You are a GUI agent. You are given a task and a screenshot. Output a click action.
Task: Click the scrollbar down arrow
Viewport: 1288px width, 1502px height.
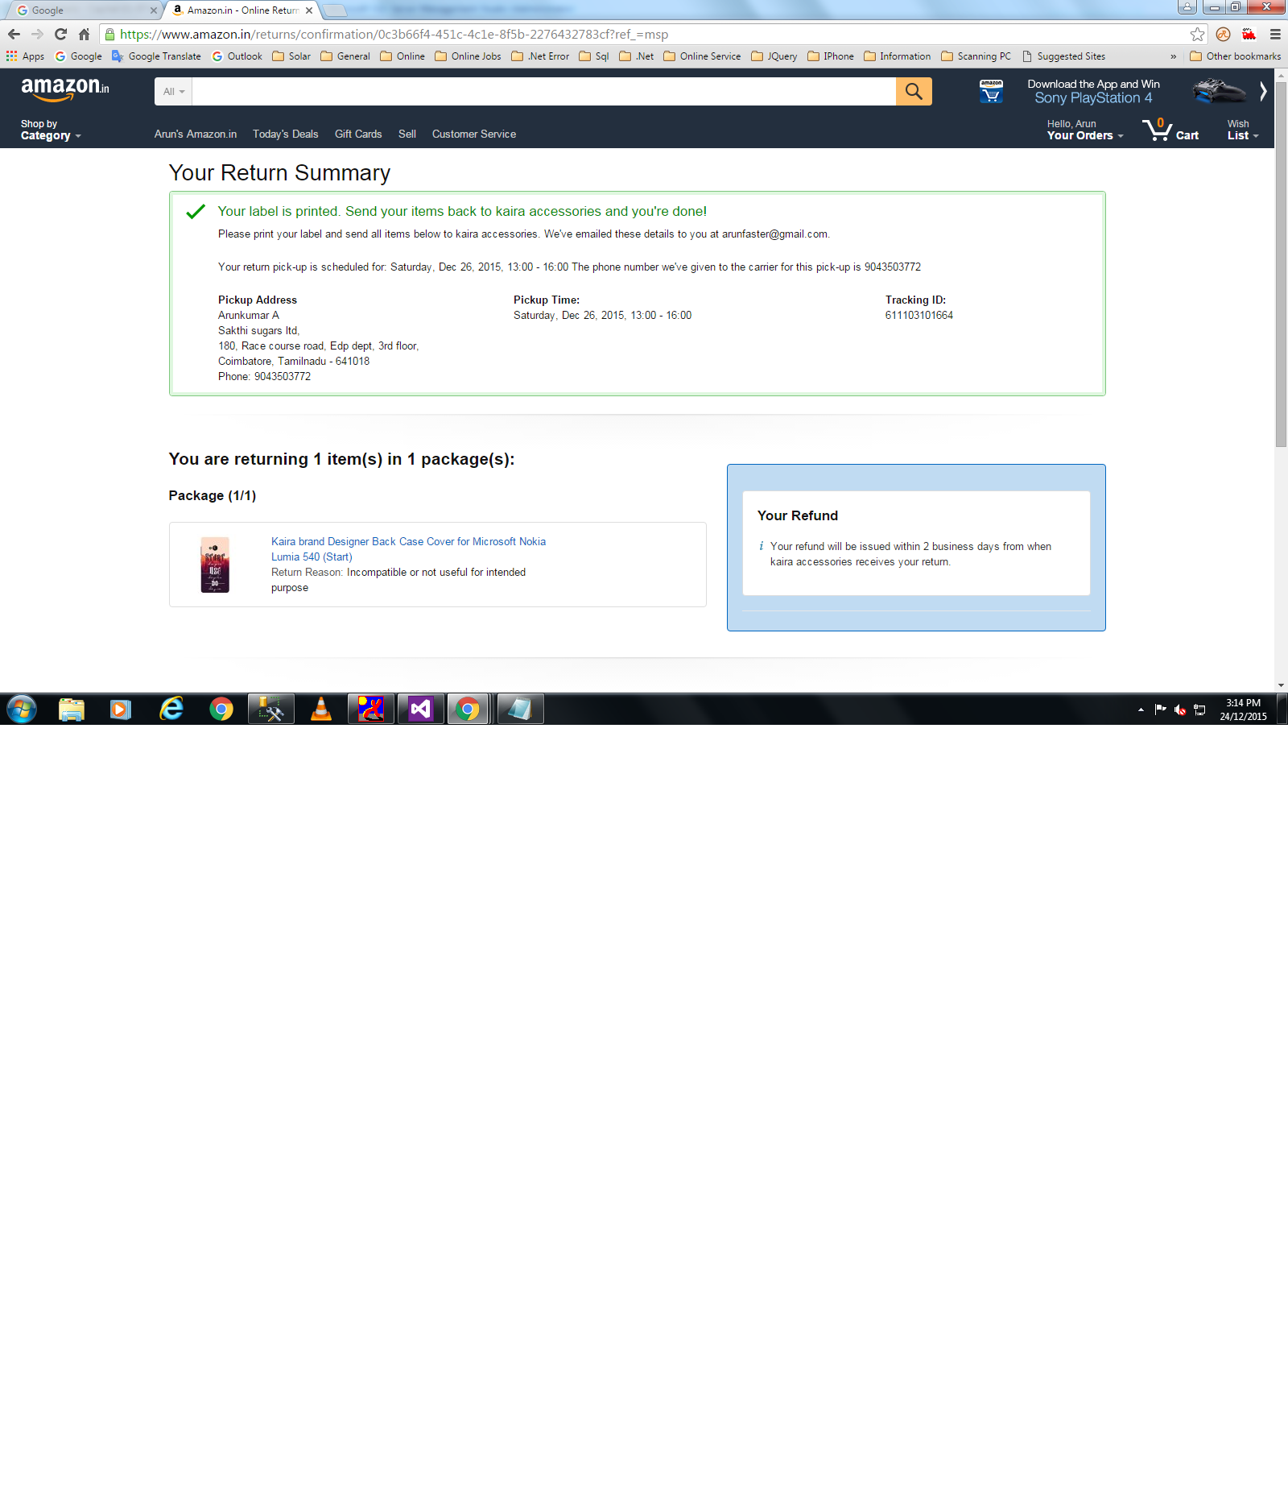tap(1281, 685)
